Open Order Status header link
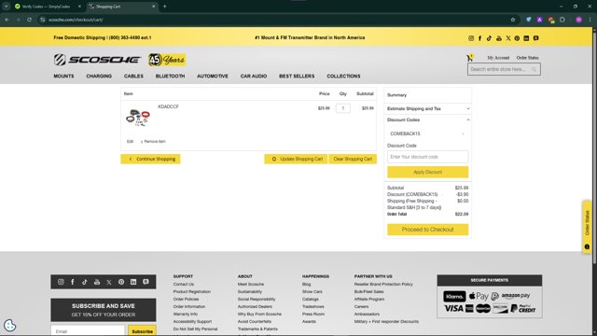Viewport: 597px width, 336px height. pyautogui.click(x=527, y=58)
